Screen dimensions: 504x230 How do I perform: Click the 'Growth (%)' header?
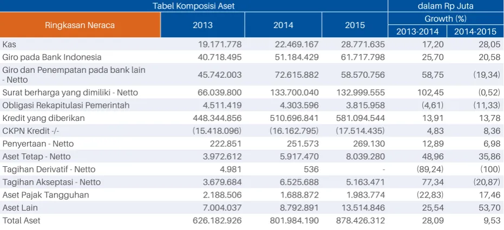(446, 18)
